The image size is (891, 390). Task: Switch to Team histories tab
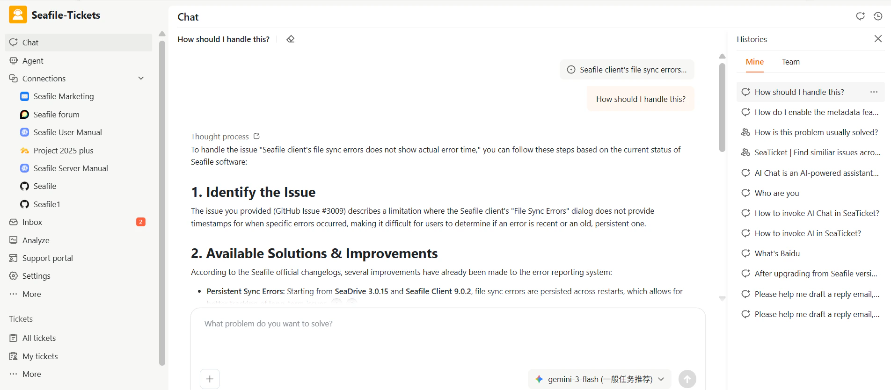[x=790, y=62]
